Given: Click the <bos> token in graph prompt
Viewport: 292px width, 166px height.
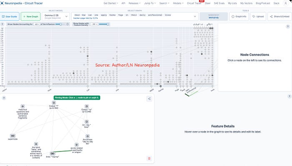Looking at the screenshot, I should point(77,15).
